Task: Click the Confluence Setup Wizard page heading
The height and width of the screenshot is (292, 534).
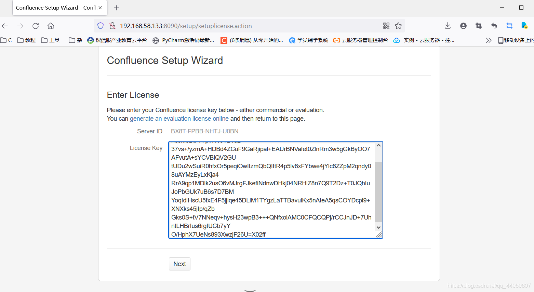Action: click(x=165, y=61)
